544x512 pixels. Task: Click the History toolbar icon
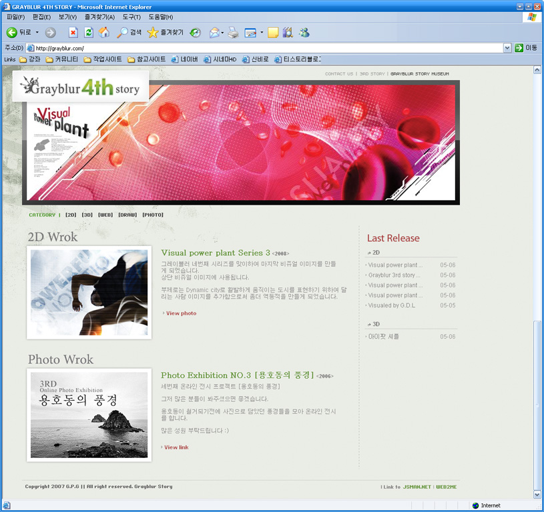[x=195, y=32]
